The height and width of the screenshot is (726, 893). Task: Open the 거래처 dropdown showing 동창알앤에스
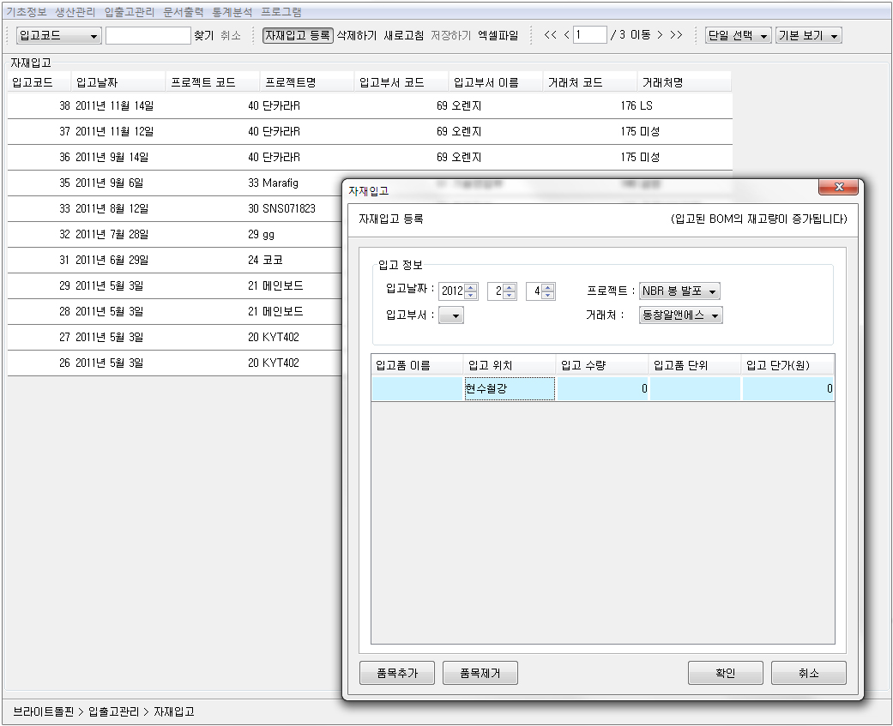click(715, 315)
